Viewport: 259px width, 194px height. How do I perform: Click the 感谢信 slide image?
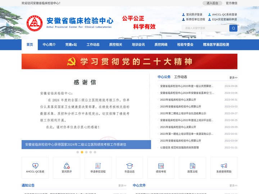tap(86, 107)
